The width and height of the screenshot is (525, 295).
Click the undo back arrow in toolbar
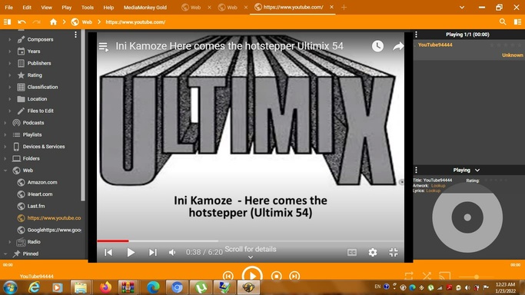[x=22, y=22]
